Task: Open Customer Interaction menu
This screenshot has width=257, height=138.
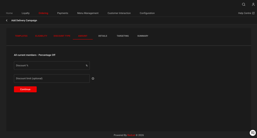Action: click(x=119, y=13)
